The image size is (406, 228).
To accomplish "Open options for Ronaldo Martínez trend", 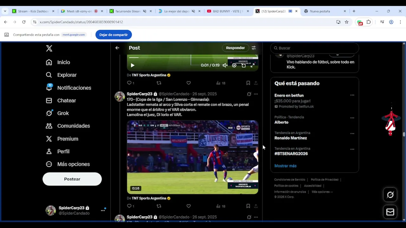I will click(352, 134).
